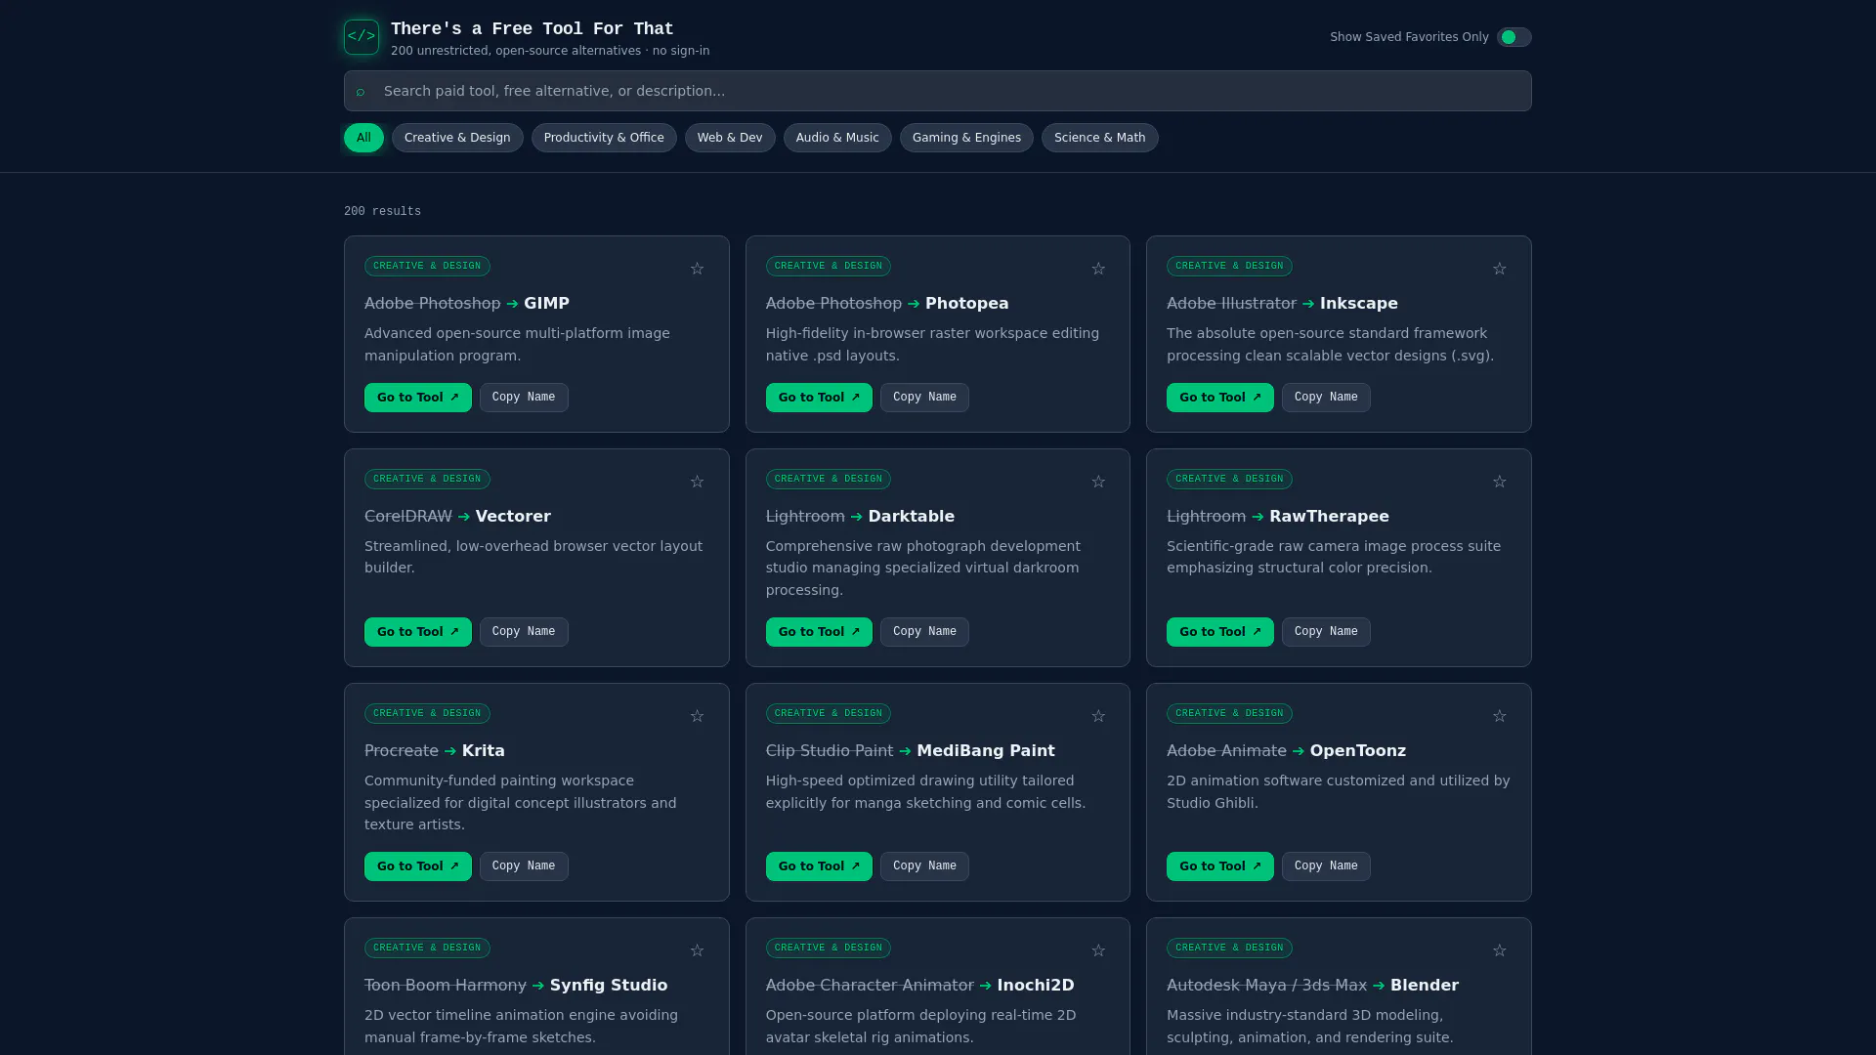This screenshot has height=1055, width=1876.
Task: Copy the GIMP name
Action: point(524,398)
